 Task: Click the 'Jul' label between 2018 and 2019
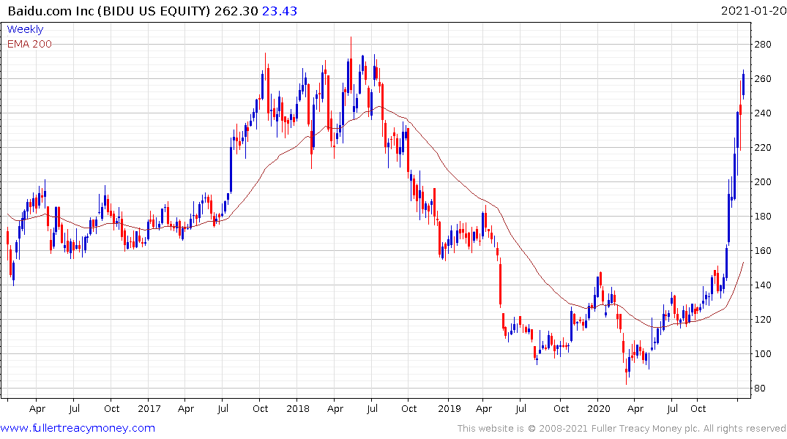(372, 408)
